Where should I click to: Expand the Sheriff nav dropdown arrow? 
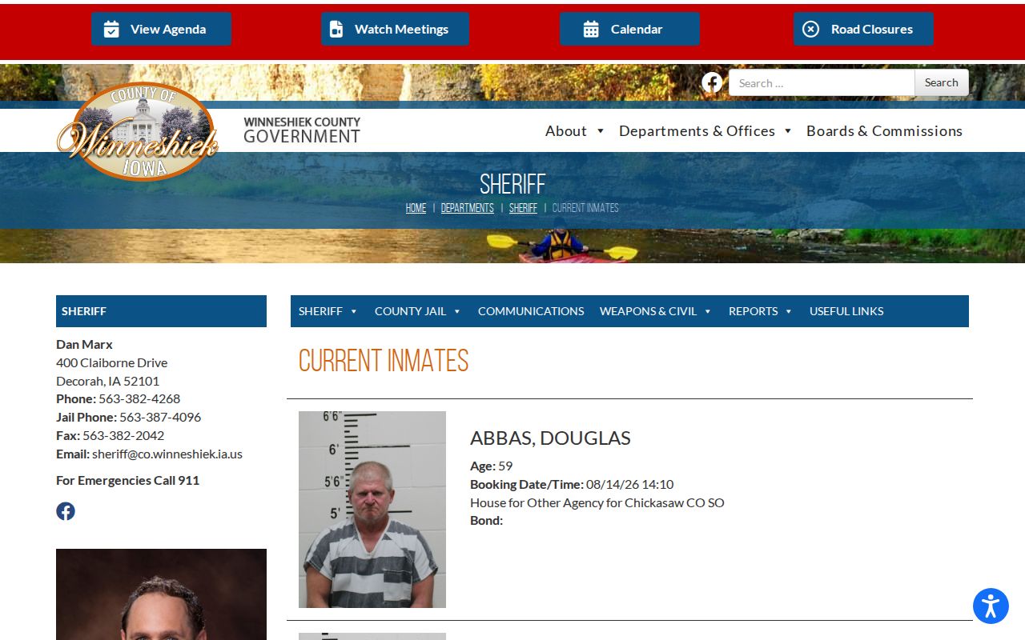[353, 311]
